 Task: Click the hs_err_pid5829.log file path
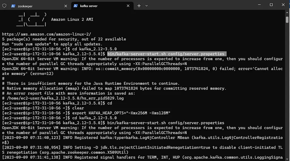click(x=65, y=98)
